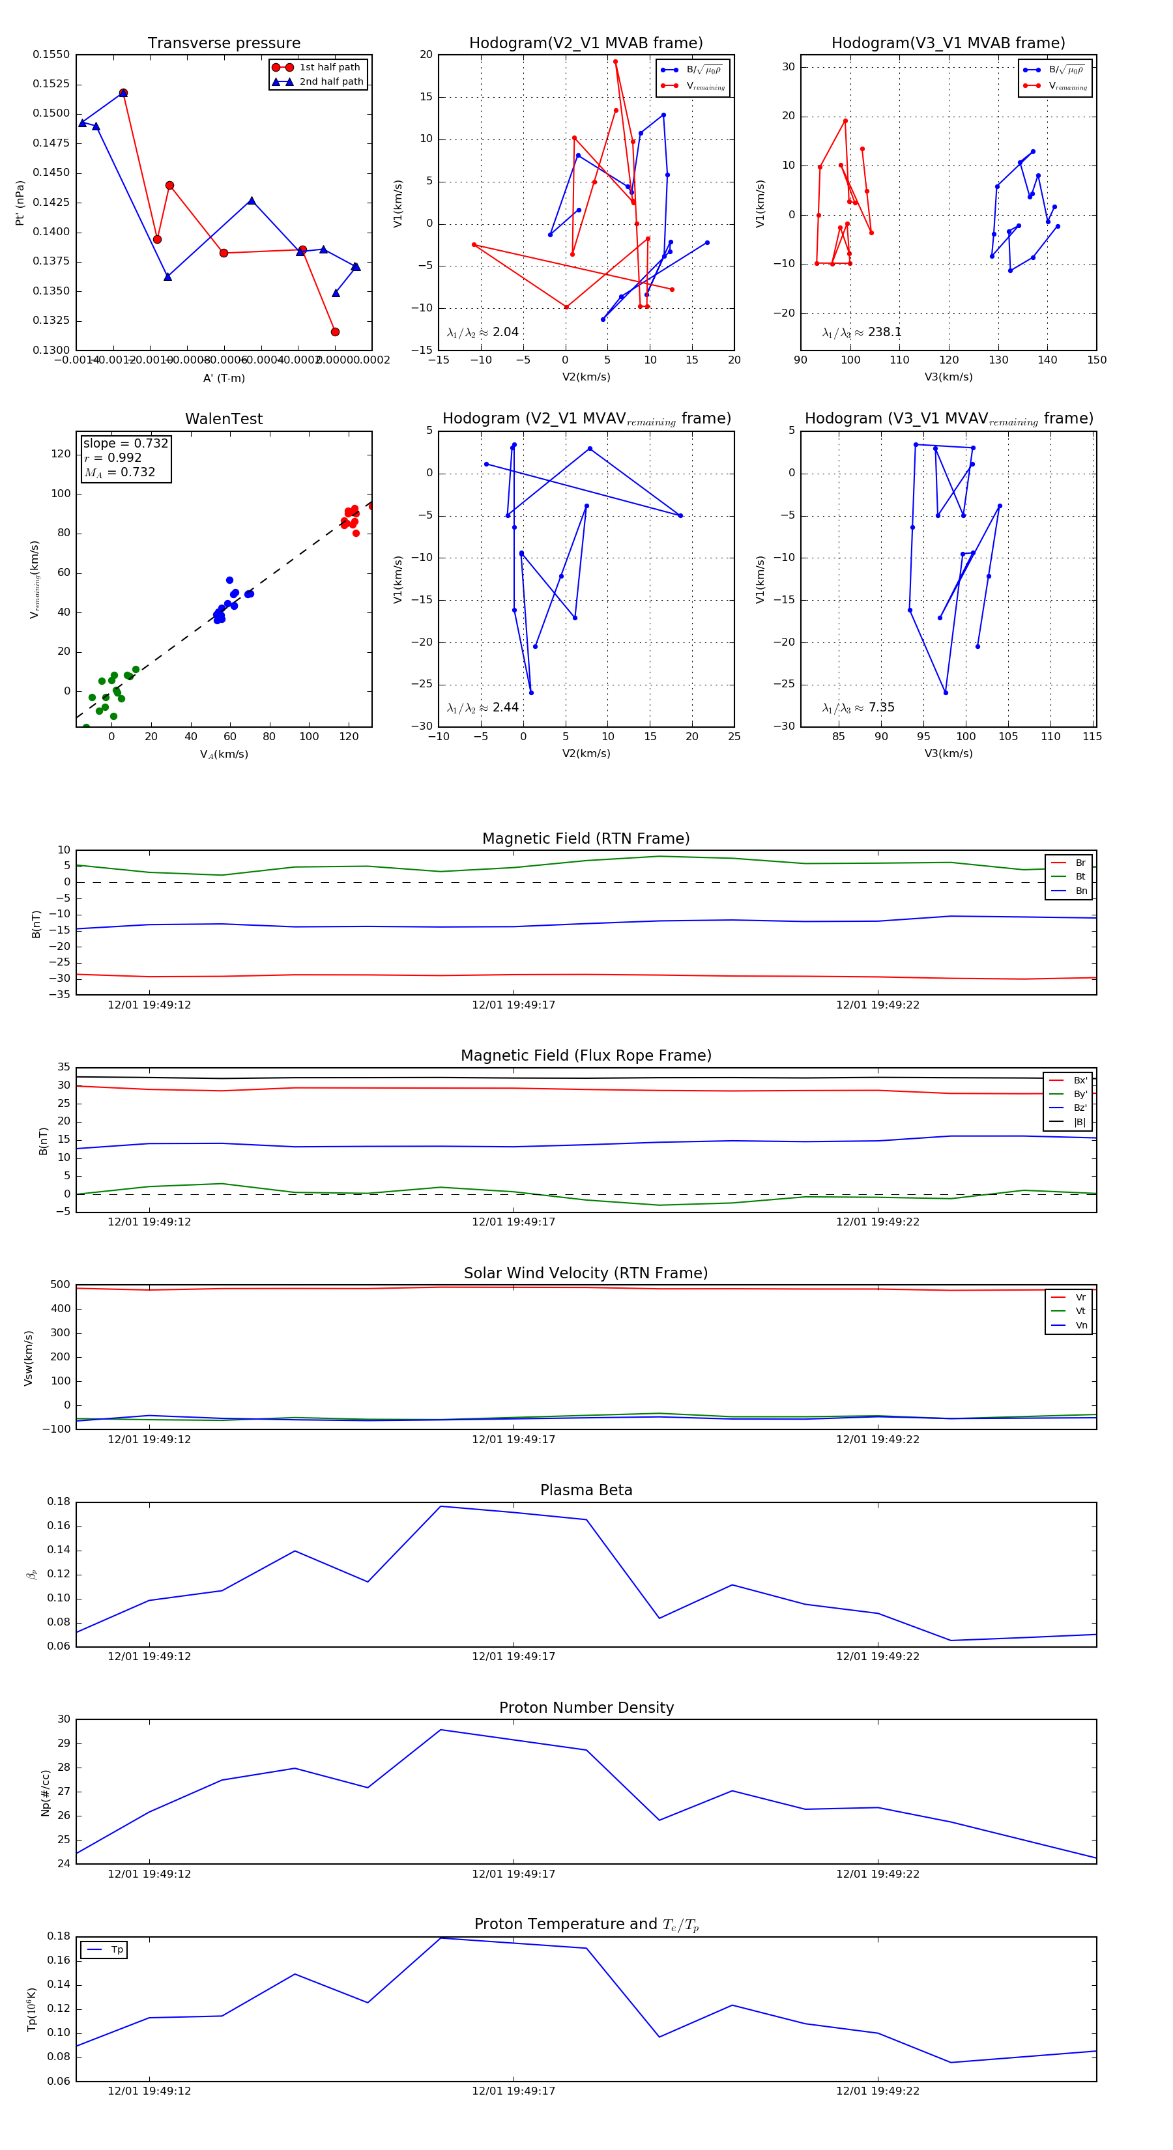Select the 'Vn' legend entry
Screen dimensions: 1173x2150
(1069, 1325)
